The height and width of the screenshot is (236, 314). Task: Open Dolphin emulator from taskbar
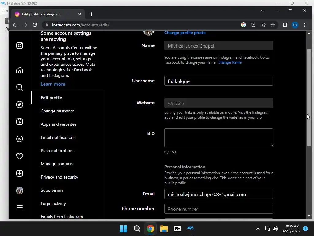(191, 229)
